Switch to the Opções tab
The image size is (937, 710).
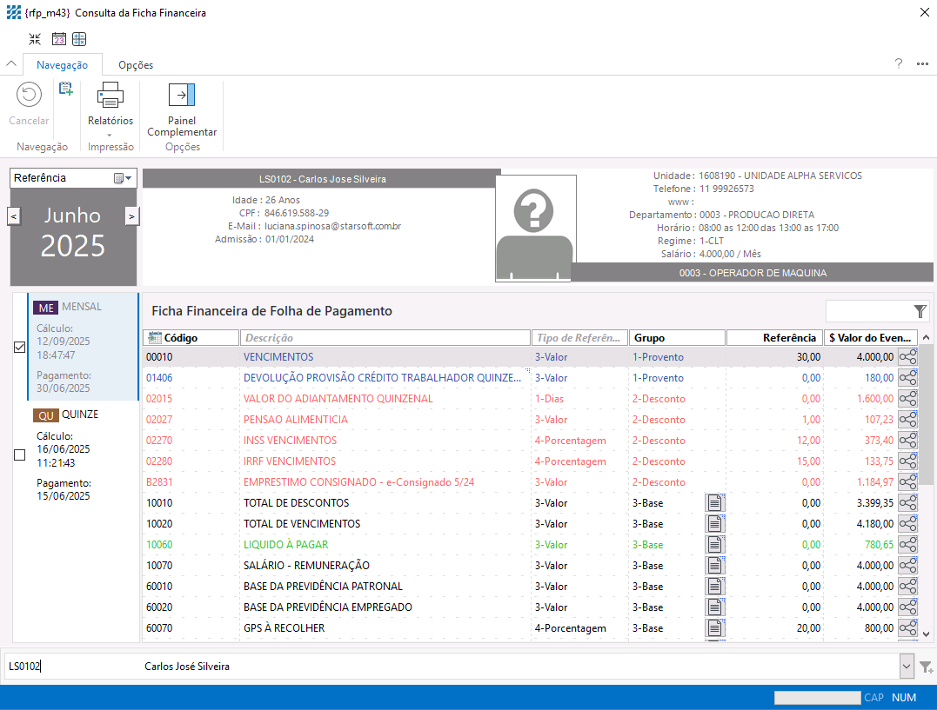(136, 65)
